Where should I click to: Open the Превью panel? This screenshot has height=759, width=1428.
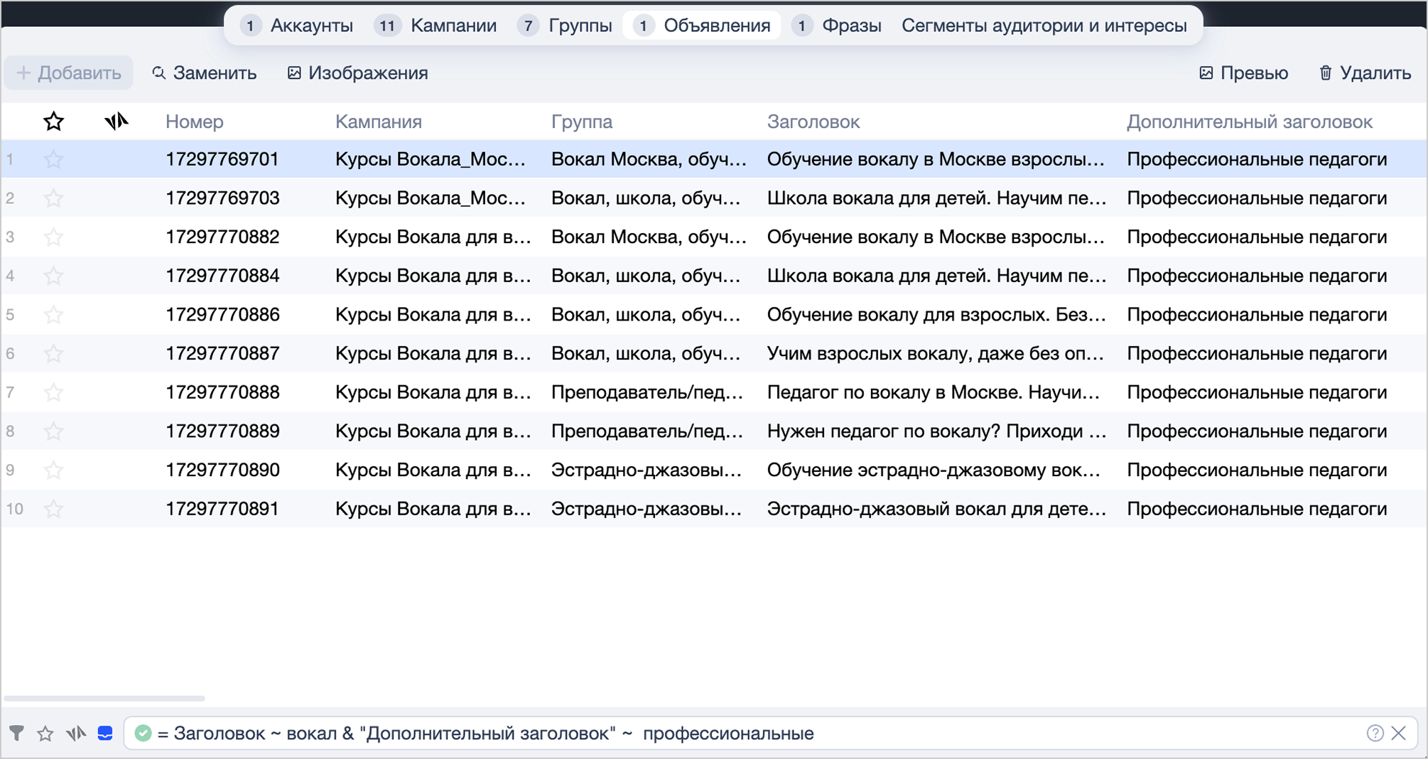click(x=1243, y=73)
